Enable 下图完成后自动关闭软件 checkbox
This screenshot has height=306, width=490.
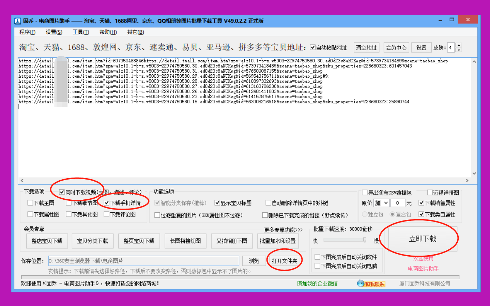tap(317, 257)
